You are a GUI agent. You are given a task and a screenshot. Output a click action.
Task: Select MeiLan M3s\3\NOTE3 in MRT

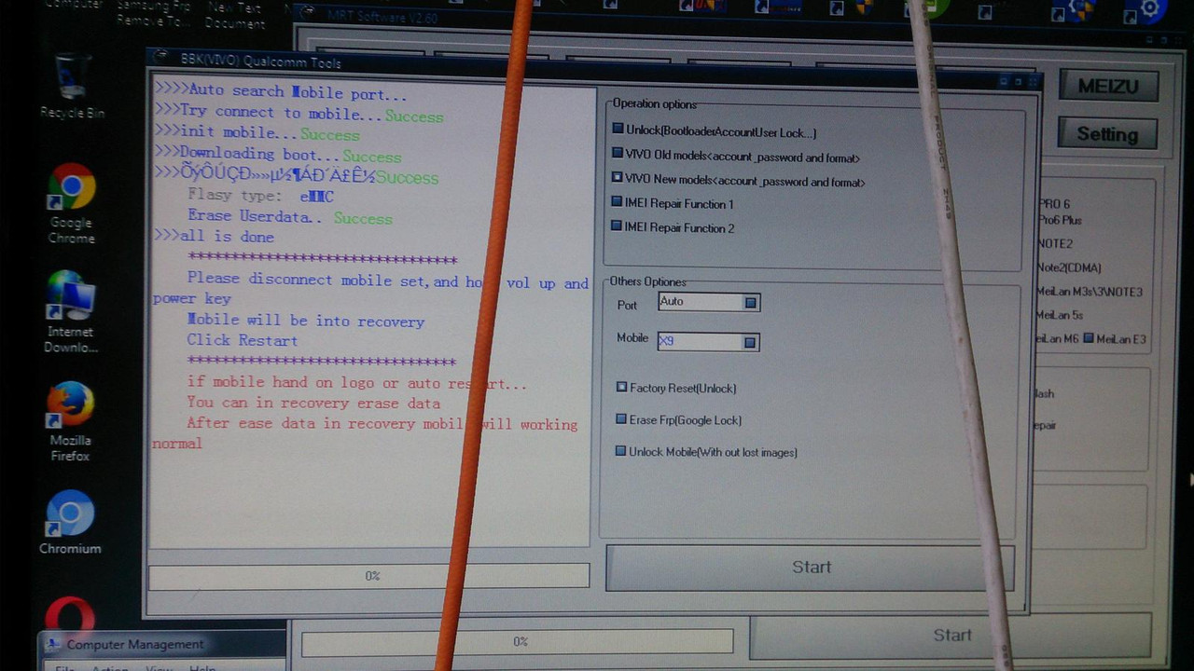point(1090,292)
